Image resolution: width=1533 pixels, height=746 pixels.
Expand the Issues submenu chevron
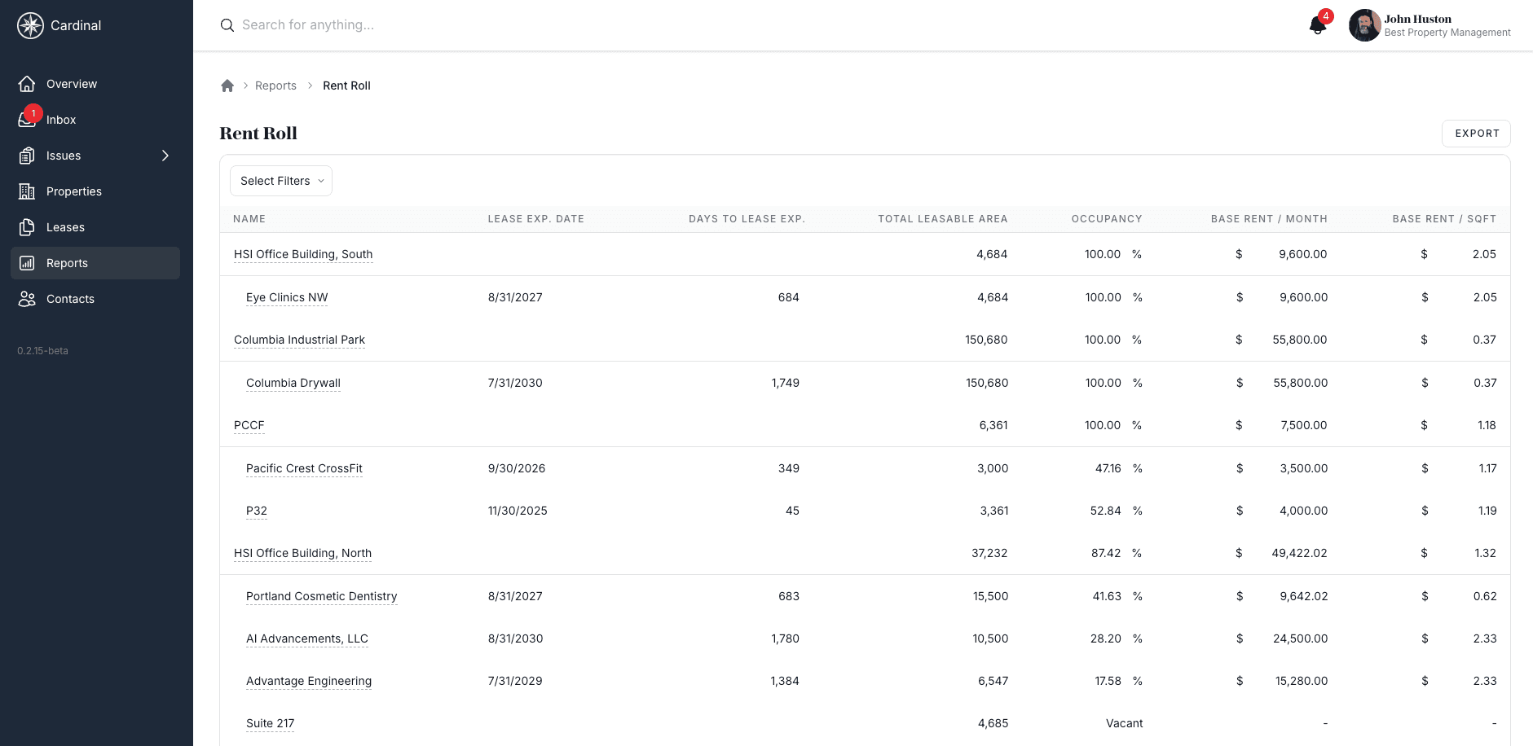point(165,156)
